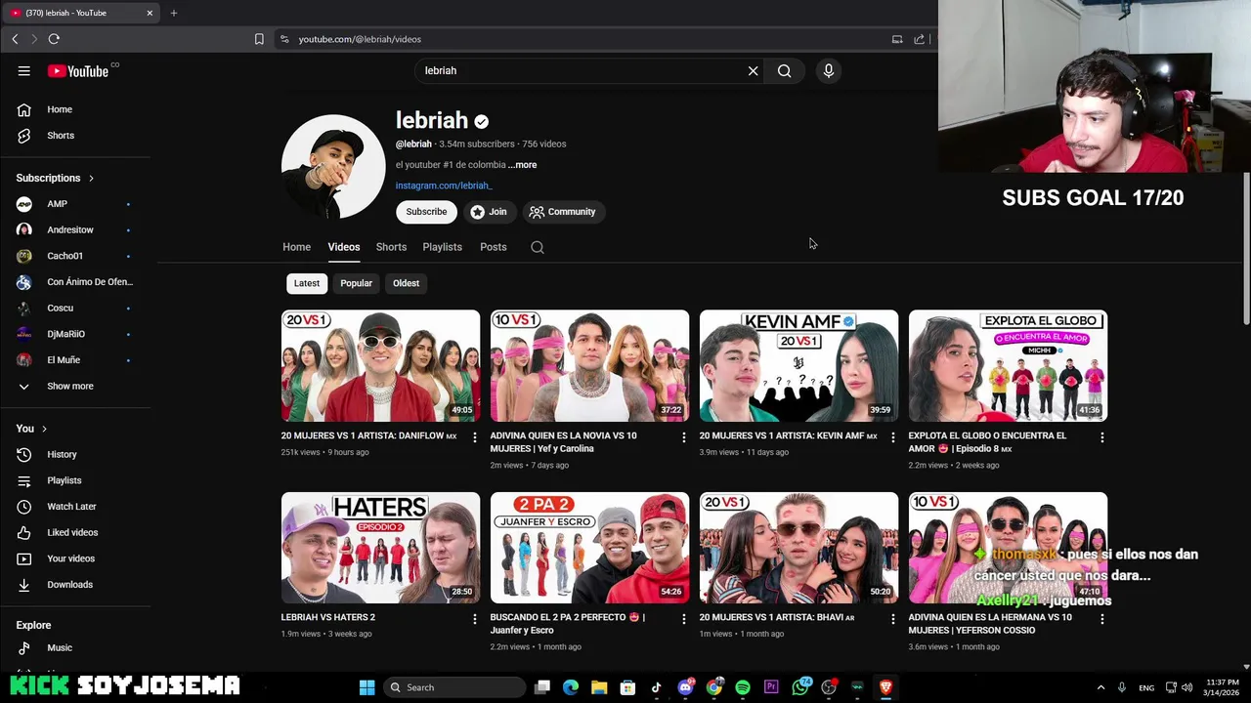Search within the lebriah channel via magnifier

pyautogui.click(x=538, y=247)
